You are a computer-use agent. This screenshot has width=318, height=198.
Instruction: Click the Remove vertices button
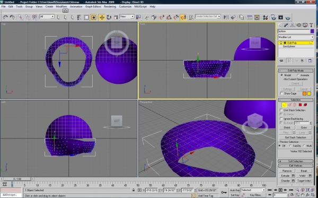click(x=287, y=171)
